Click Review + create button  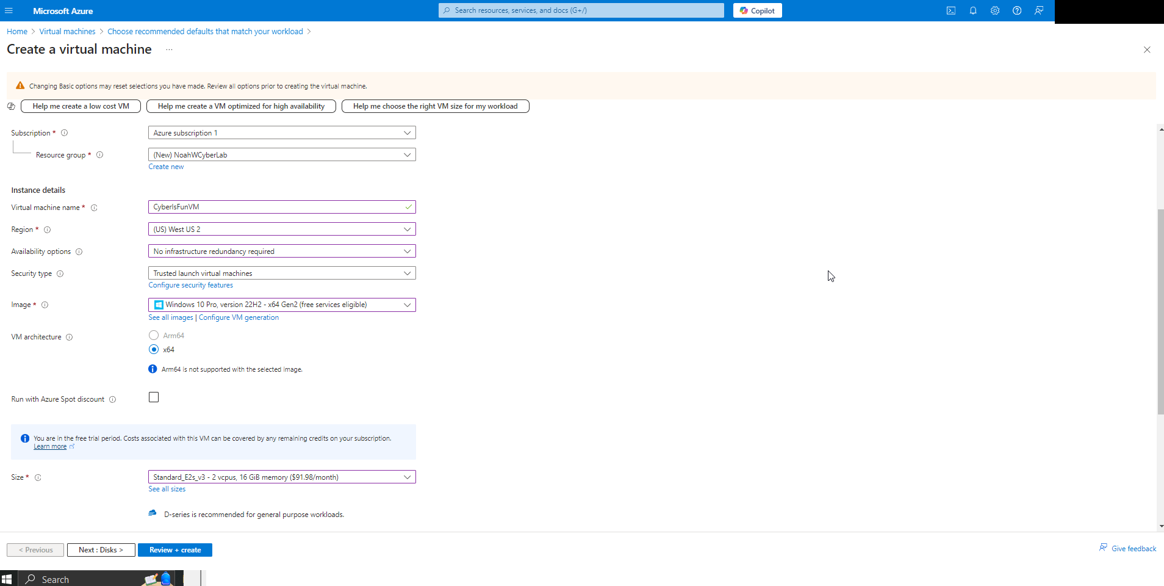click(175, 550)
